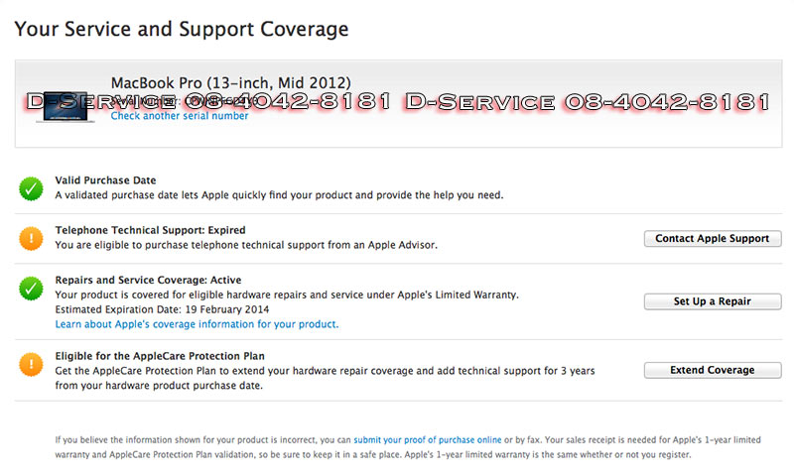Image resolution: width=794 pixels, height=474 pixels.
Task: Click the MacBook Pro (13-inch, Mid 2012) title
Action: (x=230, y=82)
